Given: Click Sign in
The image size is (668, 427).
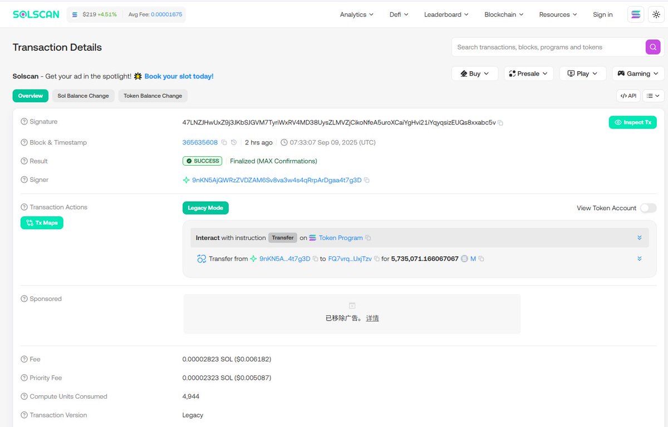Looking at the screenshot, I should tap(603, 14).
